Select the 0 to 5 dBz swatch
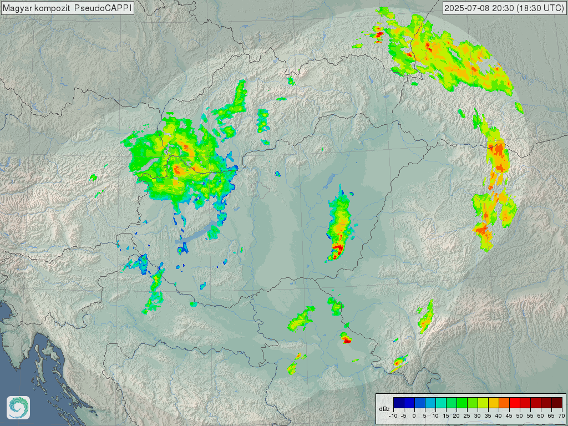 pos(420,403)
